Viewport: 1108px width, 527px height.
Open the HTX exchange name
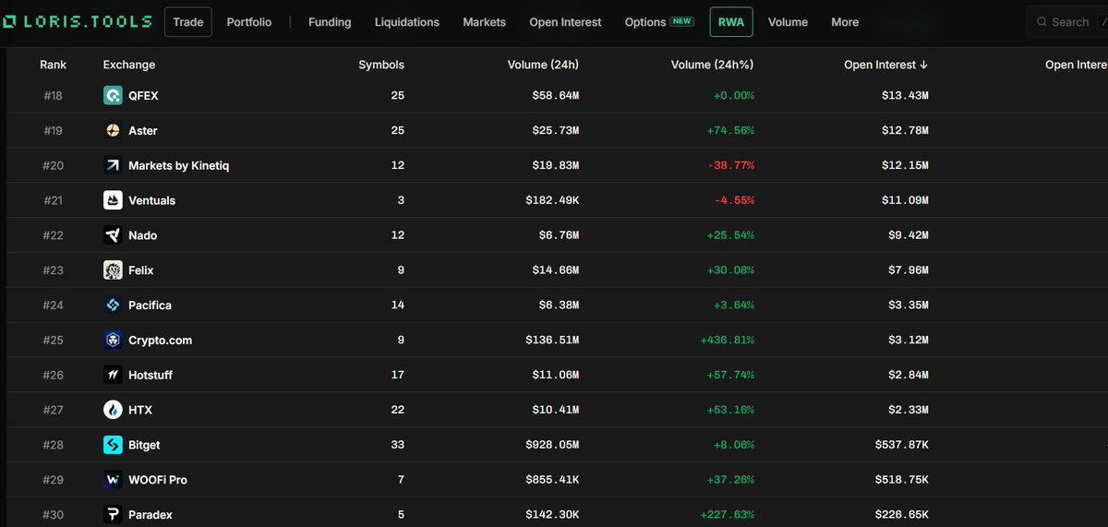pyautogui.click(x=139, y=410)
